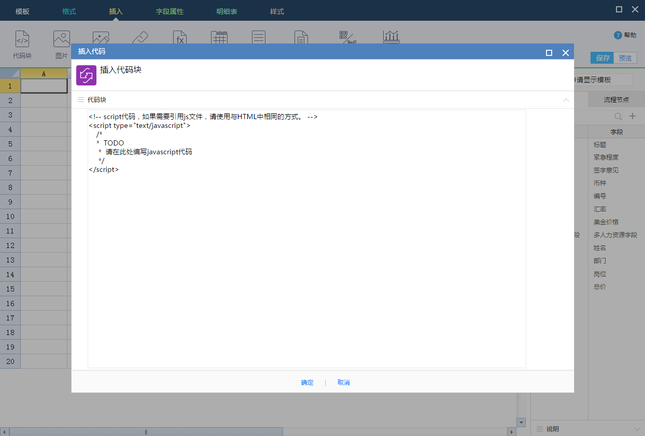Maximize the main application window
The width and height of the screenshot is (645, 436).
619,9
